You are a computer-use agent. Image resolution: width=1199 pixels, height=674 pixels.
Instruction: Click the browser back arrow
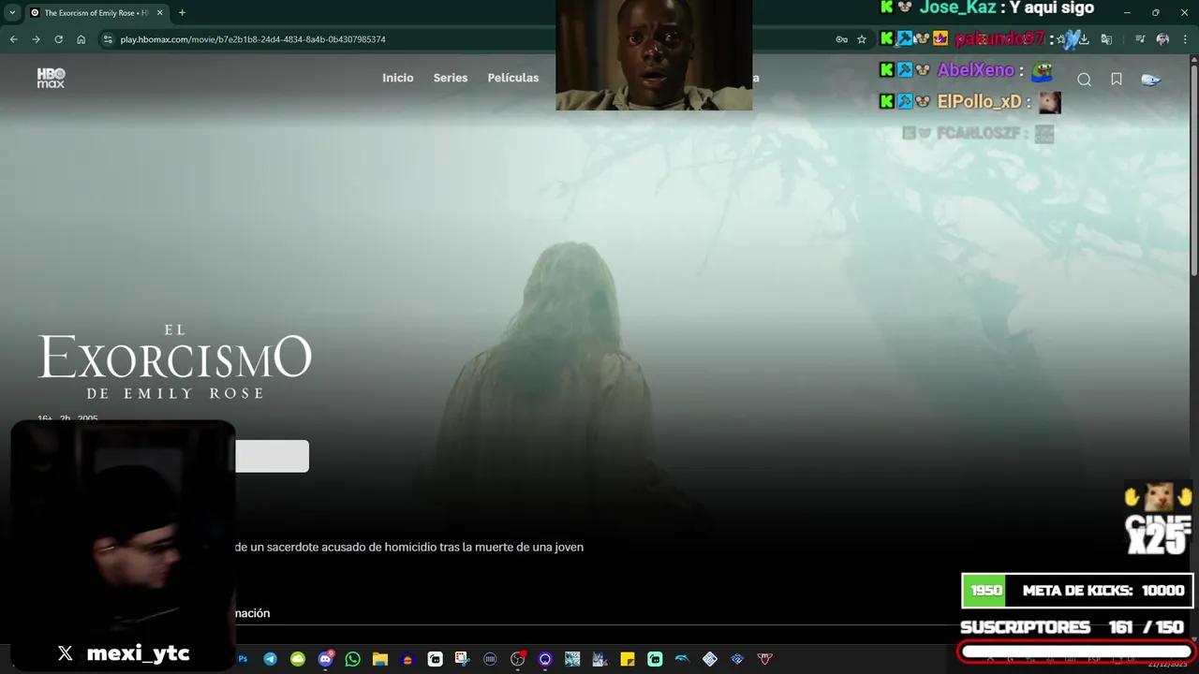click(x=13, y=39)
